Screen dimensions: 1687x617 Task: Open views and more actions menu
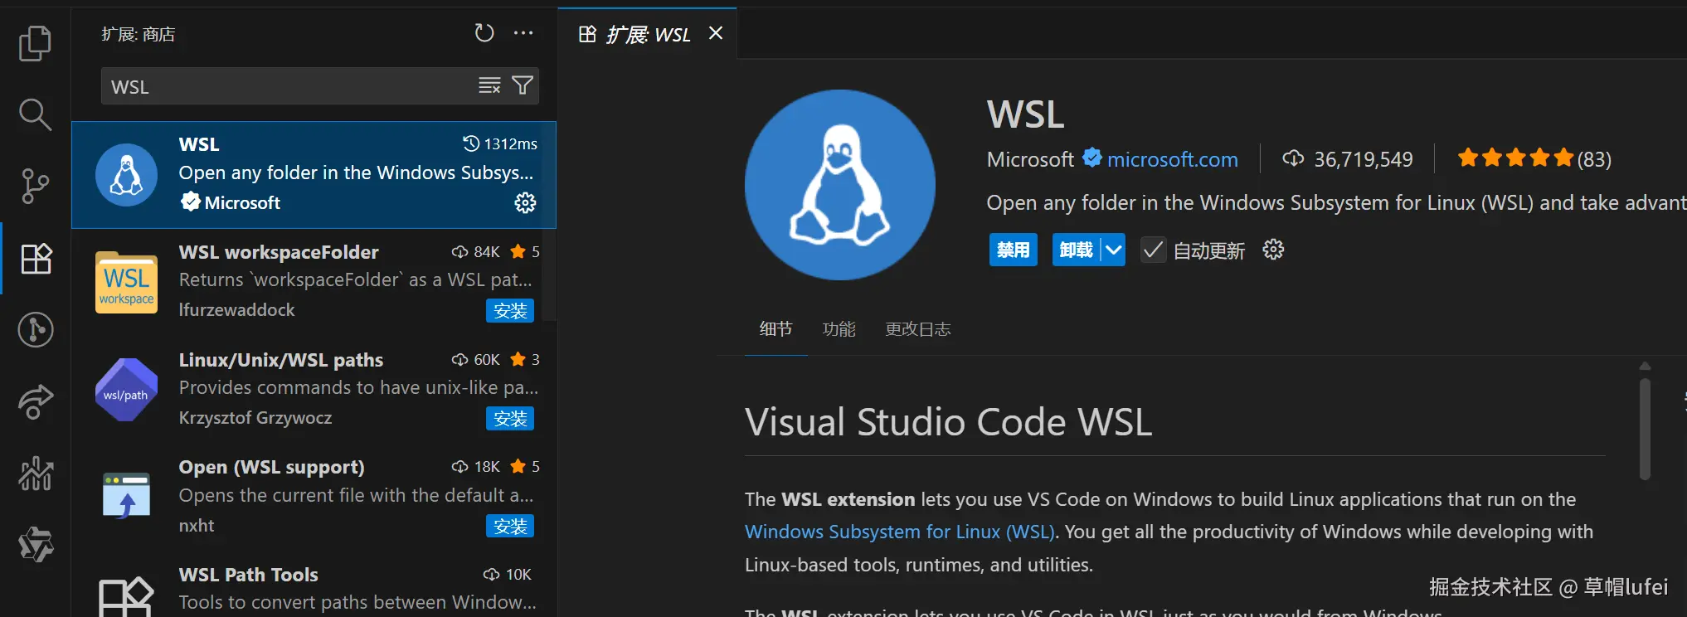[x=523, y=33]
